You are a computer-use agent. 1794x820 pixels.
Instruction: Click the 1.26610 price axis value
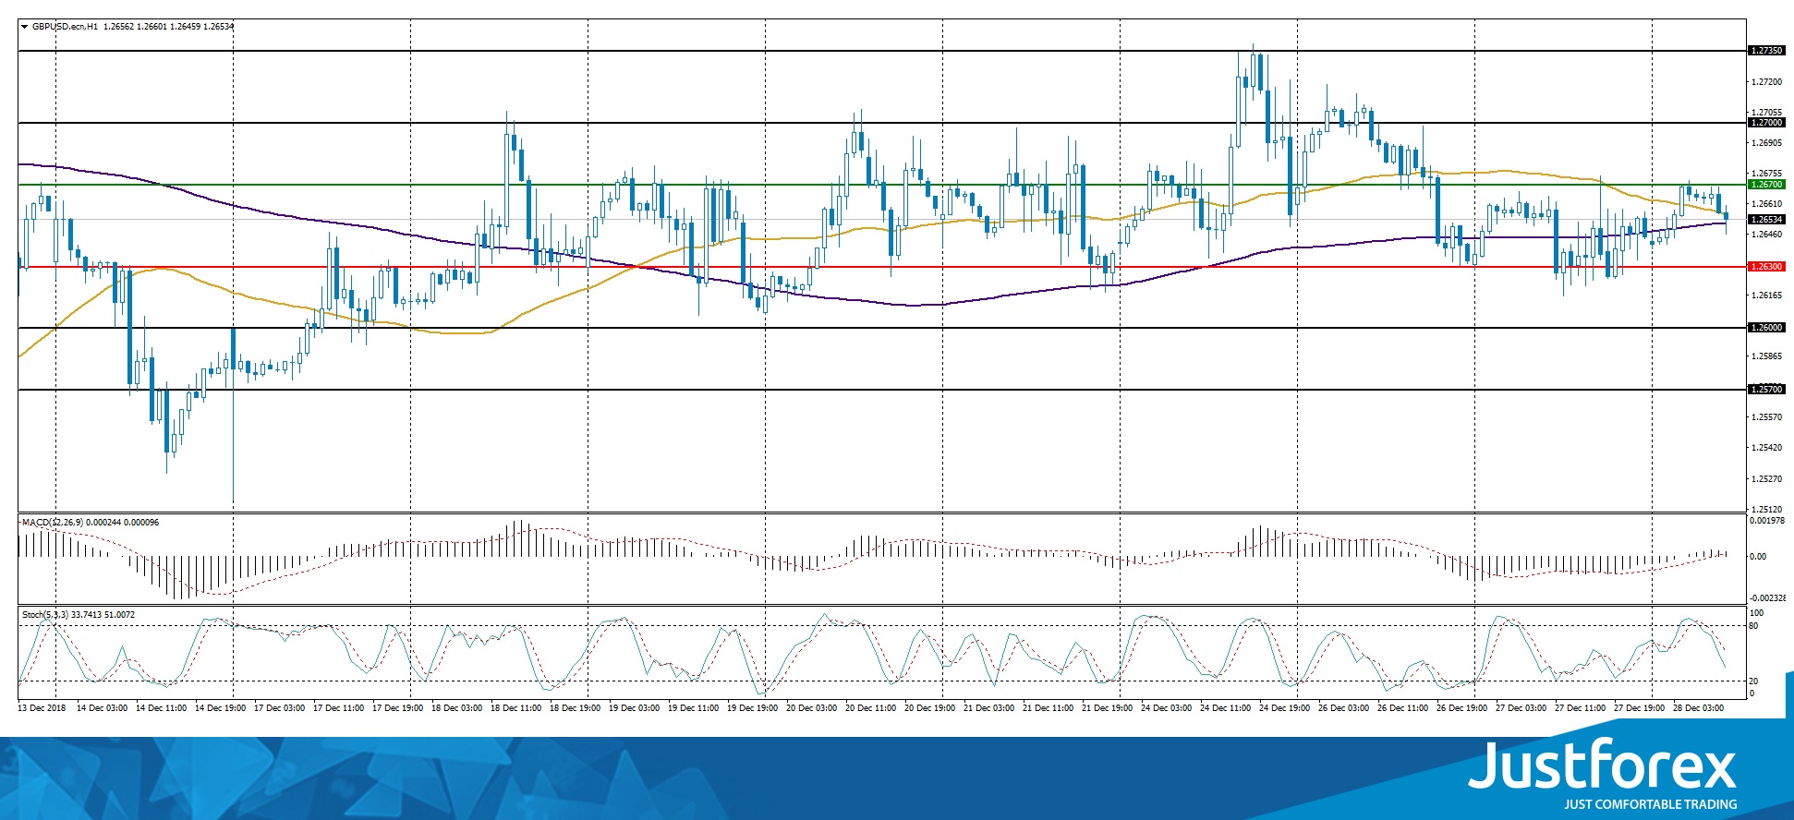coord(1767,204)
